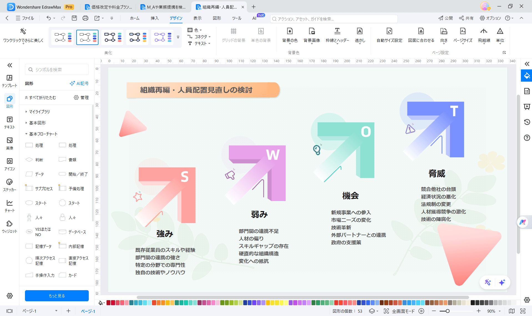Switch to the 挿入 ribbon tab

[154, 18]
